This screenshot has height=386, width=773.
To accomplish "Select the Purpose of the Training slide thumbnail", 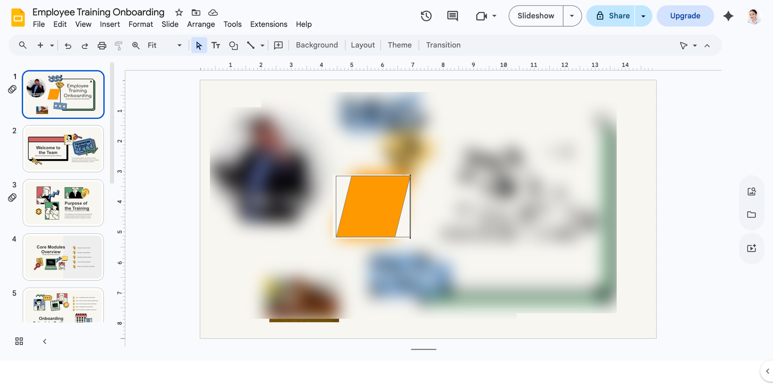I will pyautogui.click(x=63, y=203).
